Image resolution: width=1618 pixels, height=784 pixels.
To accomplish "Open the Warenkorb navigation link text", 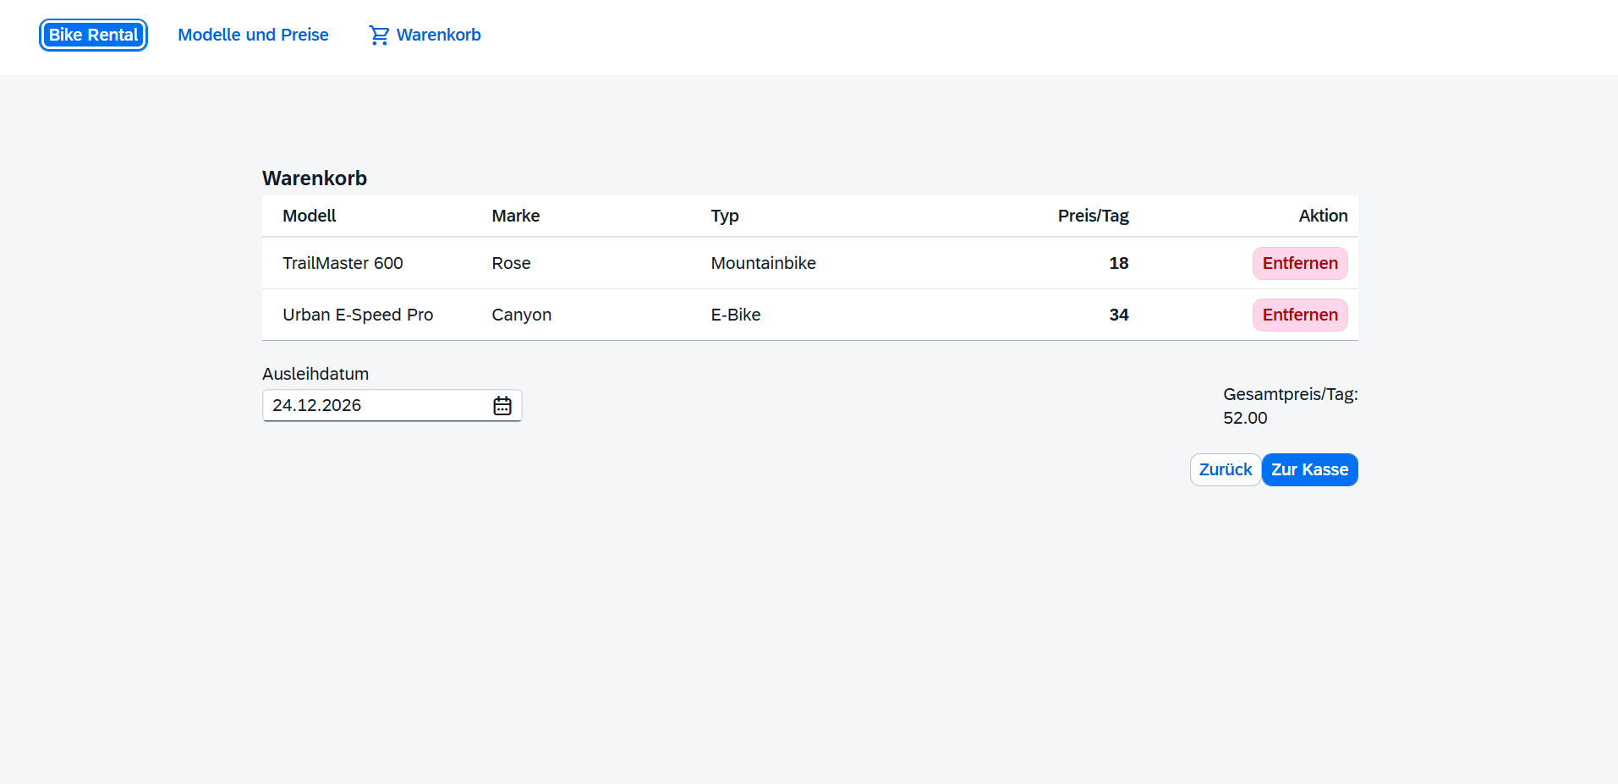I will click(438, 36).
